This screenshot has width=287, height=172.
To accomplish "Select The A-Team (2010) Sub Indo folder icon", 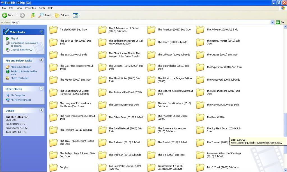I will 200,30.
